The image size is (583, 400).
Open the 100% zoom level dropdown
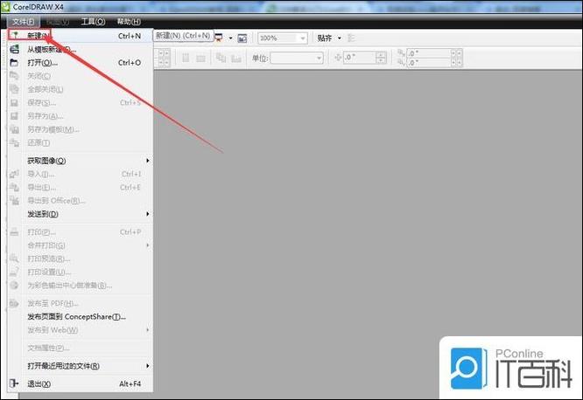[x=283, y=38]
